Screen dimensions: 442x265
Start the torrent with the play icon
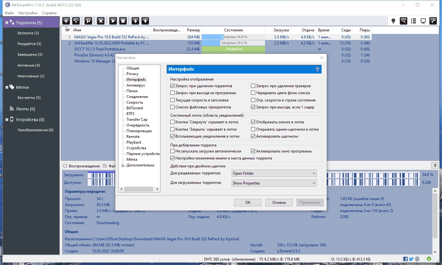113,21
